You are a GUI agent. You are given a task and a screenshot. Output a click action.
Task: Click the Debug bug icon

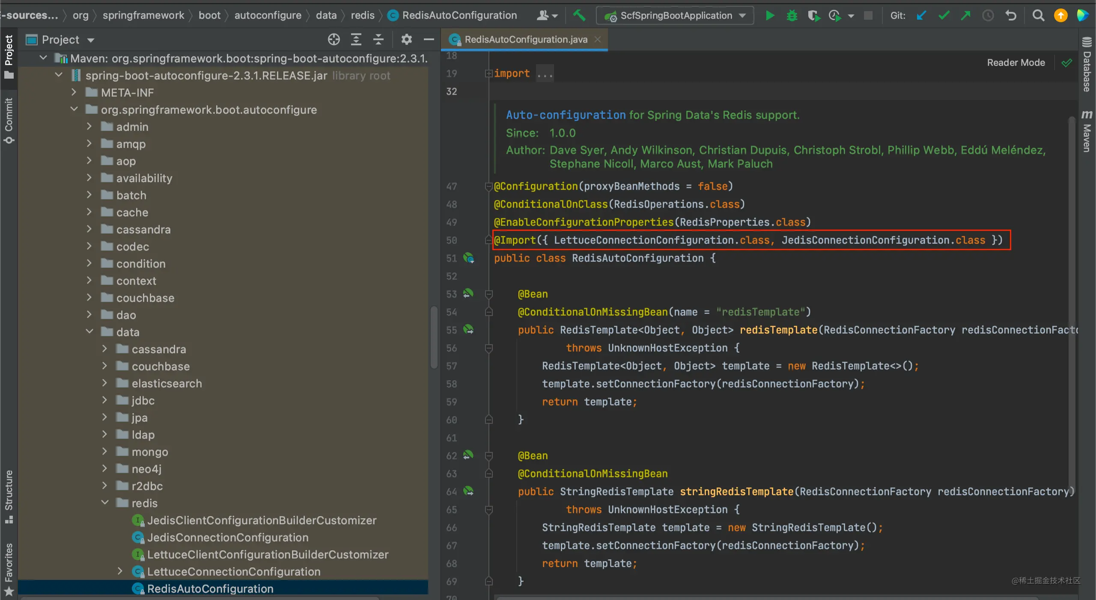(792, 16)
